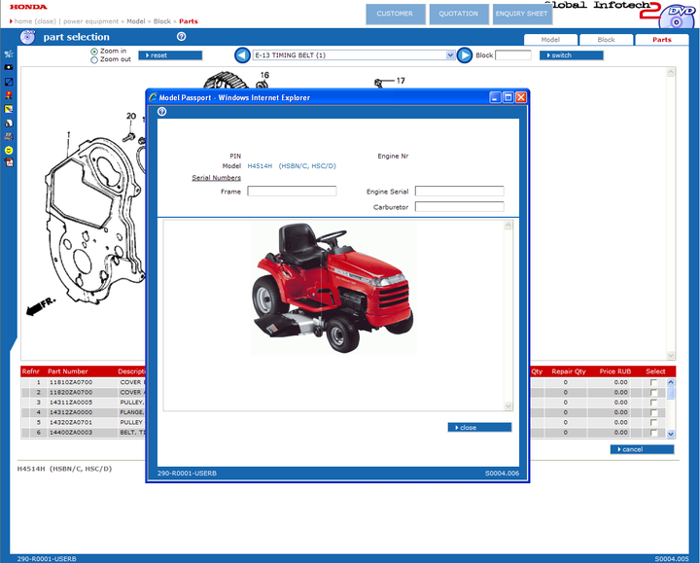Open the QUOTATION section
The height and width of the screenshot is (563, 700).
pyautogui.click(x=459, y=14)
